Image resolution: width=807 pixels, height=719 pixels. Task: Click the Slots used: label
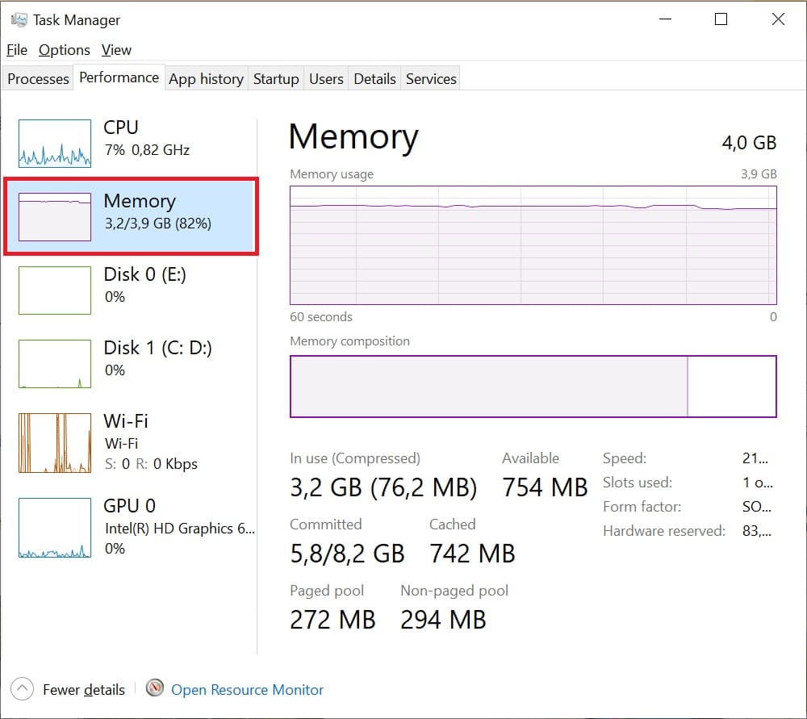coord(638,483)
